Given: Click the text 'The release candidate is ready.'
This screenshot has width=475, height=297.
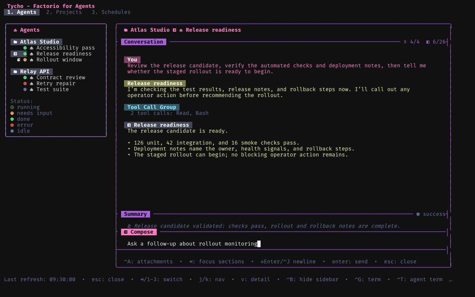Looking at the screenshot, I should tap(178, 131).
